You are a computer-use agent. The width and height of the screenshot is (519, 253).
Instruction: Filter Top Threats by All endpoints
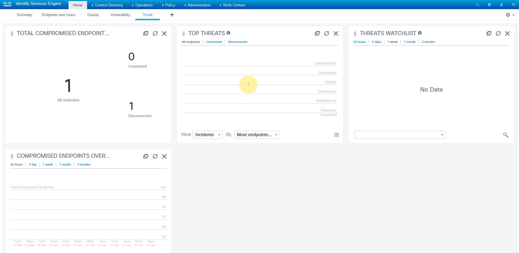click(191, 42)
